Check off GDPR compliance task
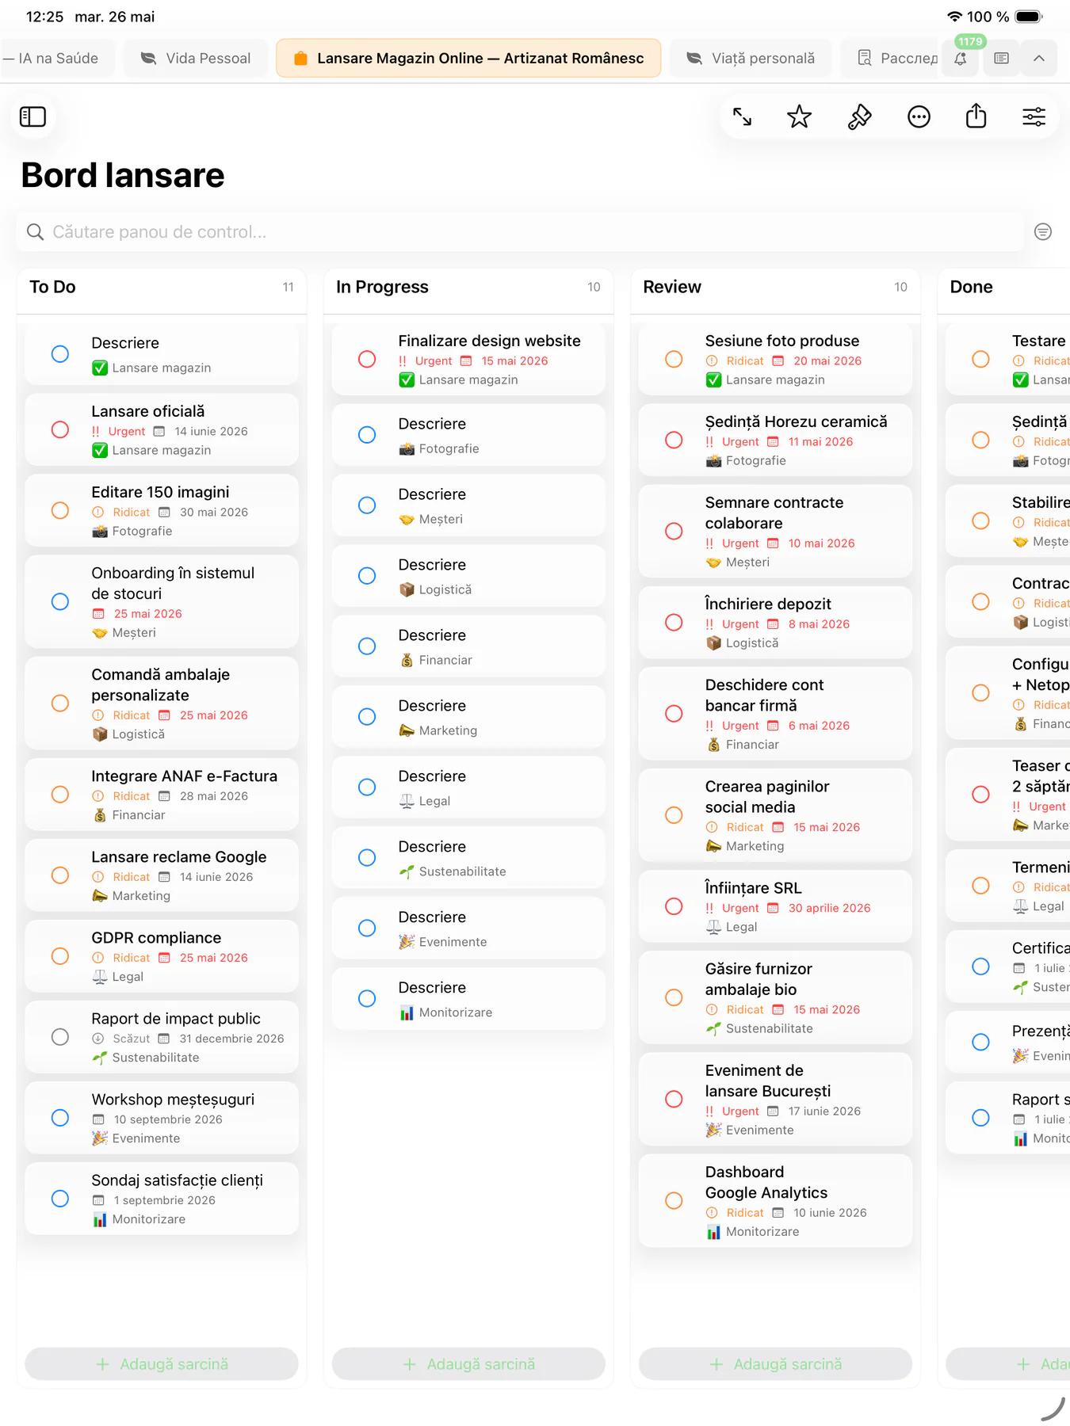This screenshot has width=1070, height=1426. coord(60,955)
